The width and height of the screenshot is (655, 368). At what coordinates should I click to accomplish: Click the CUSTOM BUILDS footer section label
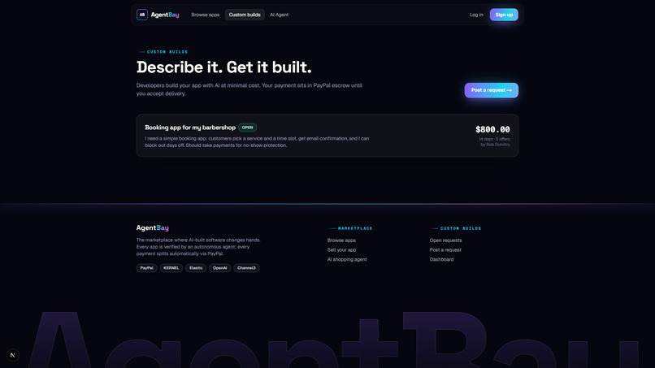tap(461, 228)
